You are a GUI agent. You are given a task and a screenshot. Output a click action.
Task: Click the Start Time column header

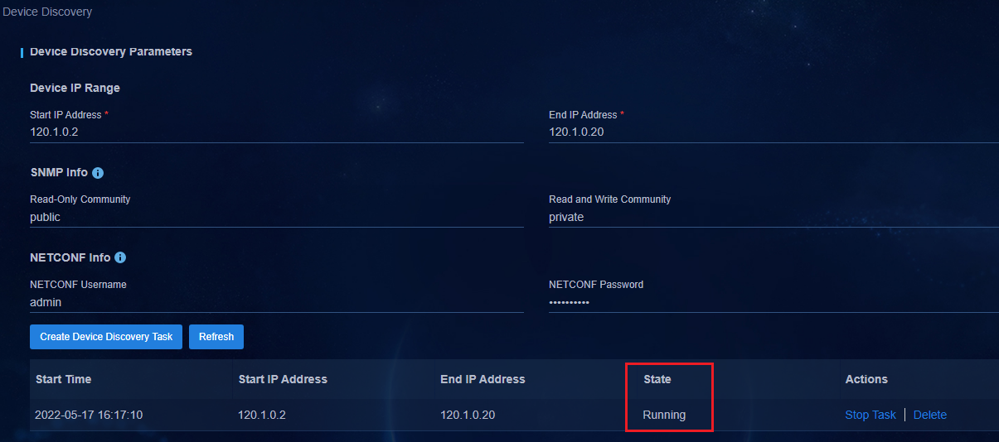63,379
